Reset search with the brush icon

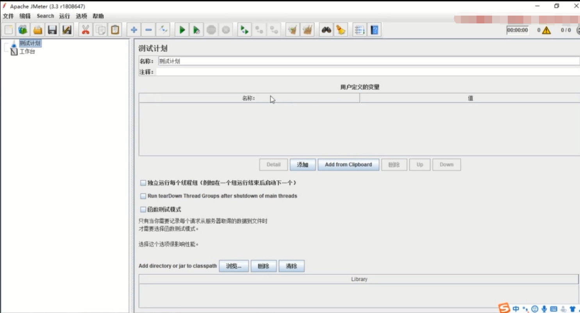coord(341,30)
